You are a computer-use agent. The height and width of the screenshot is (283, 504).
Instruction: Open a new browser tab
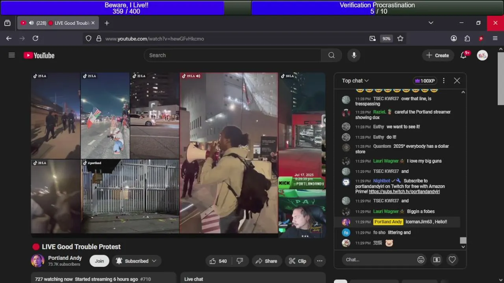point(107,23)
